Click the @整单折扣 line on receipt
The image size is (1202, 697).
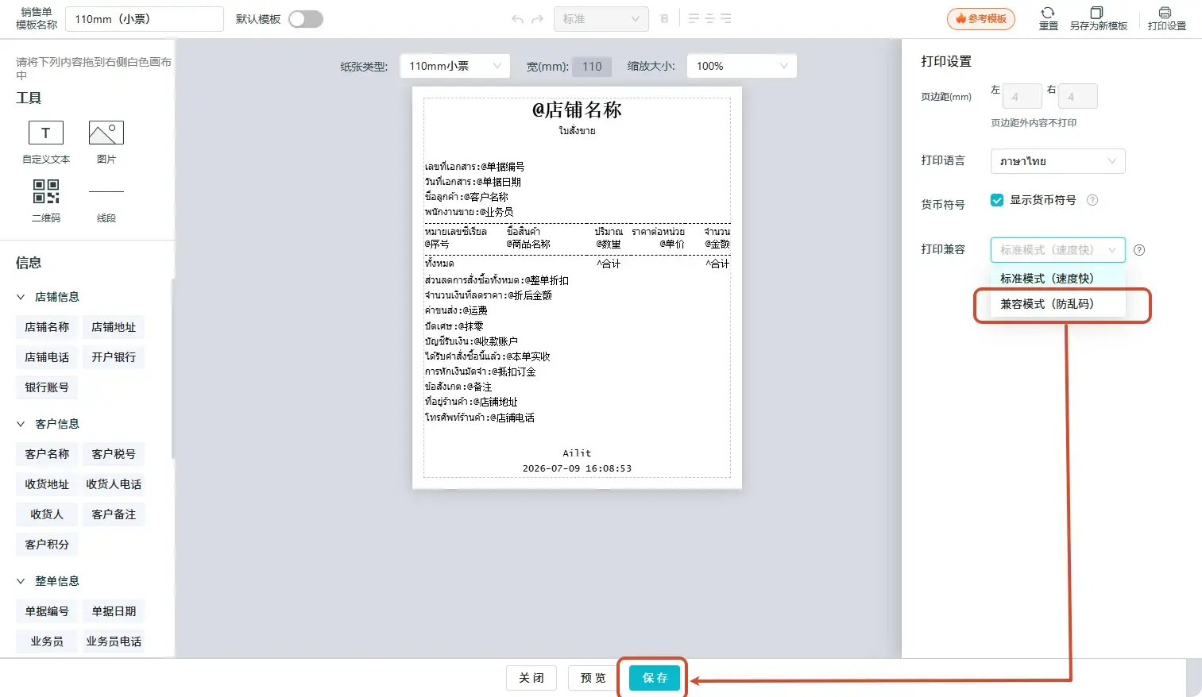click(497, 280)
